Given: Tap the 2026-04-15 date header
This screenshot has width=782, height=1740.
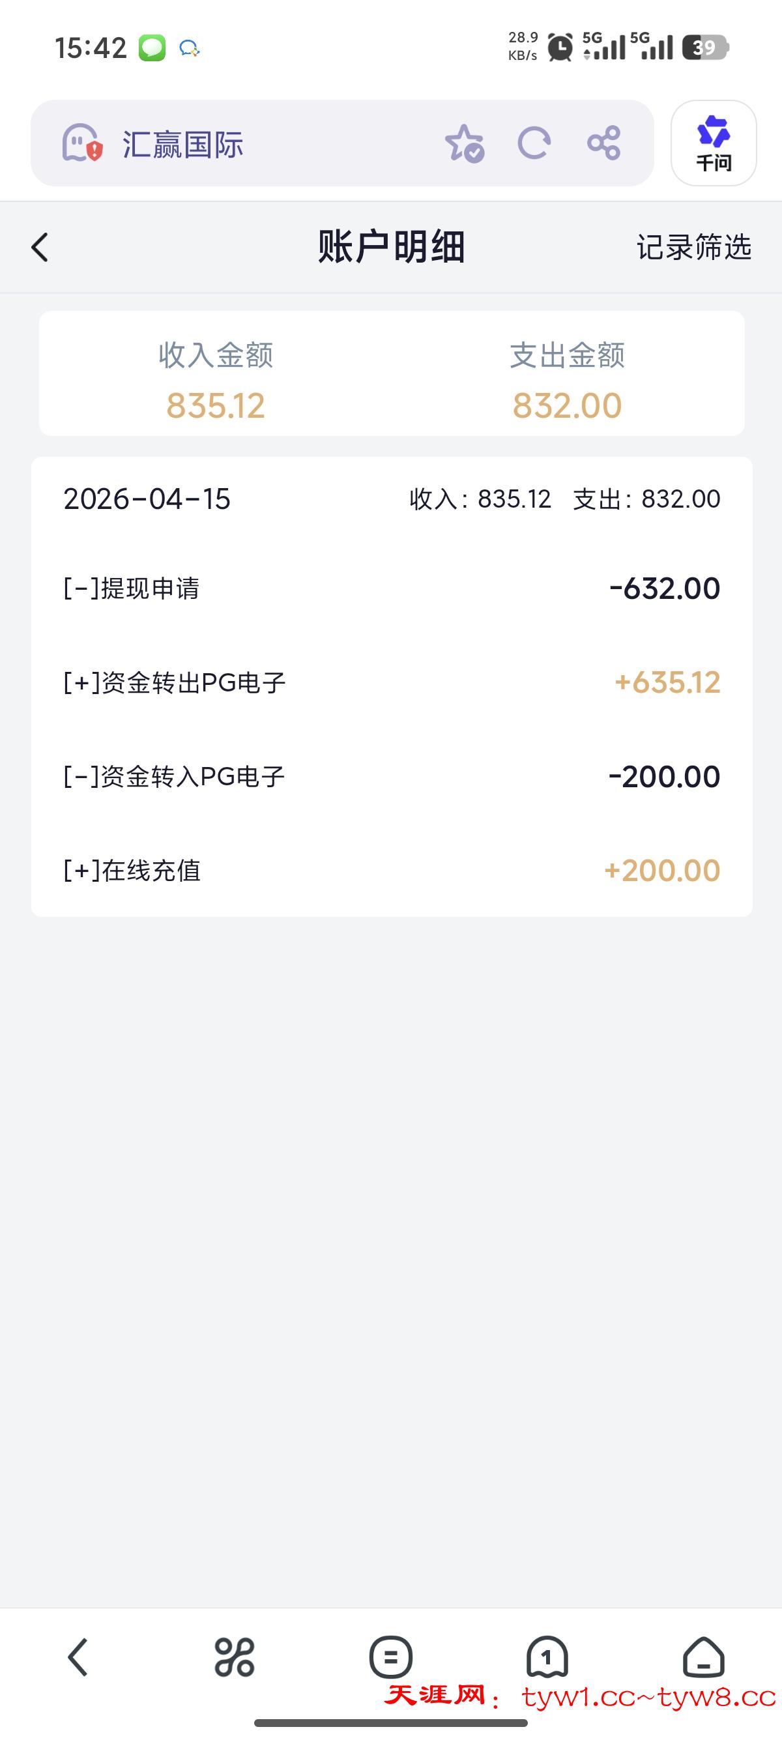Looking at the screenshot, I should tap(147, 499).
